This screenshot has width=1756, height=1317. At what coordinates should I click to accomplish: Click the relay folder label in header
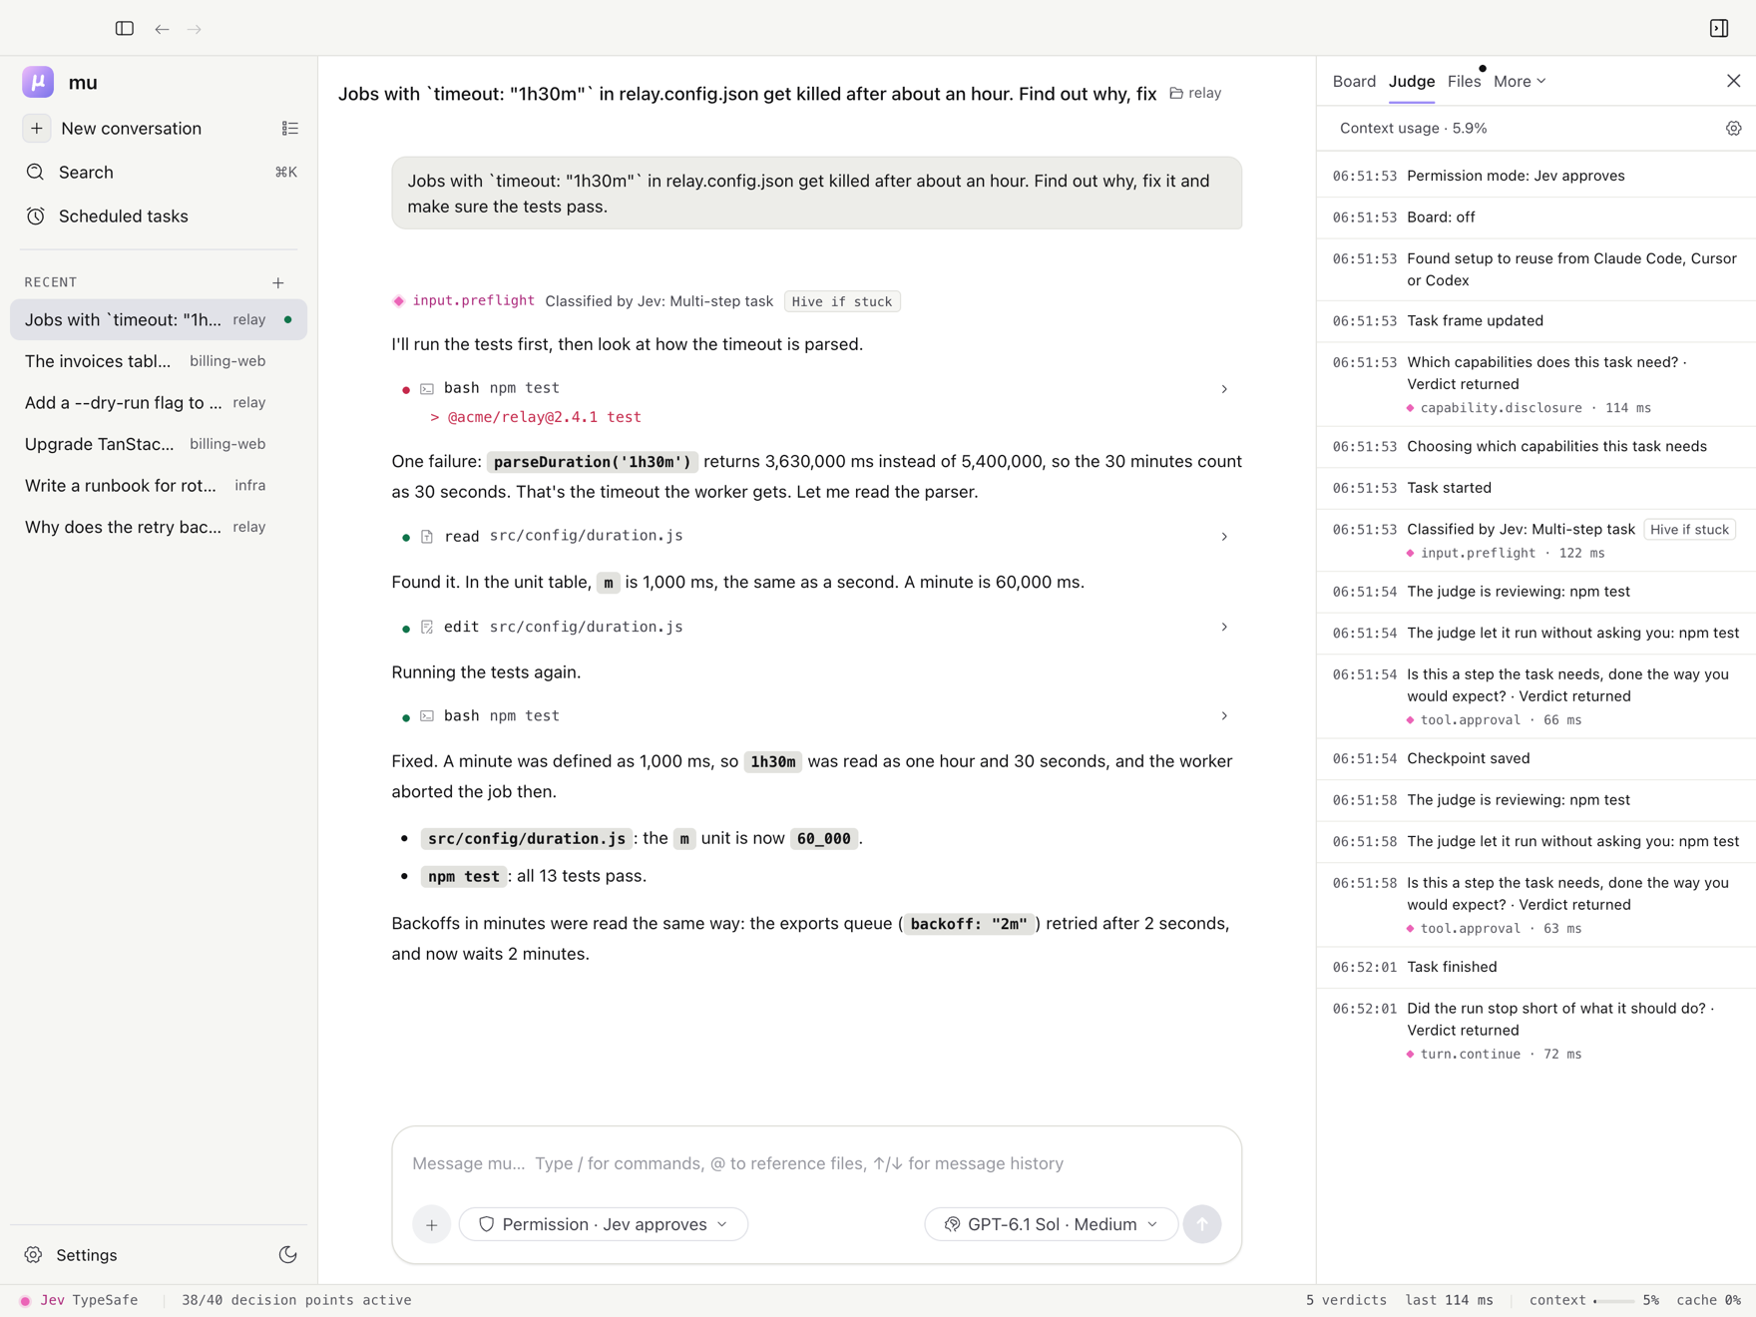tap(1195, 93)
